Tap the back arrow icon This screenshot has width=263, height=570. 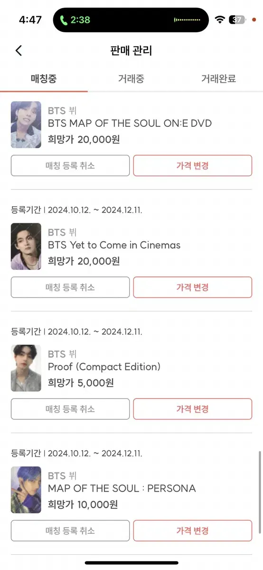[x=19, y=51]
